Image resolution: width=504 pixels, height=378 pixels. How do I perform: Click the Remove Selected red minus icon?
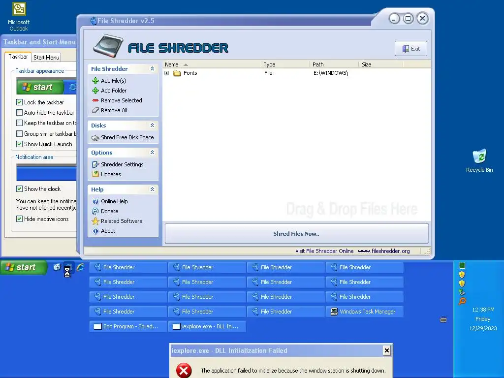(x=95, y=100)
